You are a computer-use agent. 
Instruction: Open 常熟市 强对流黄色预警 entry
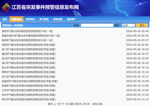click(29, 72)
